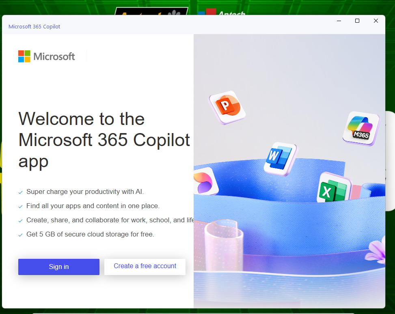Click 'Create, share, and collaborate for work' line

click(110, 220)
